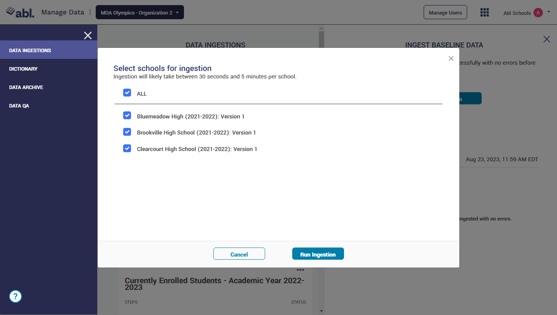
Task: Click the Manage Users button
Action: (x=445, y=13)
